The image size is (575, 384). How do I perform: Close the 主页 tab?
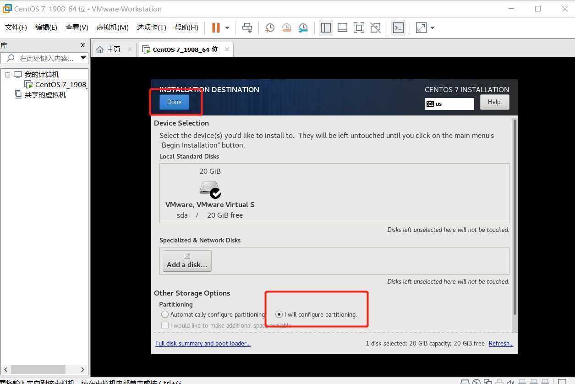coord(130,49)
